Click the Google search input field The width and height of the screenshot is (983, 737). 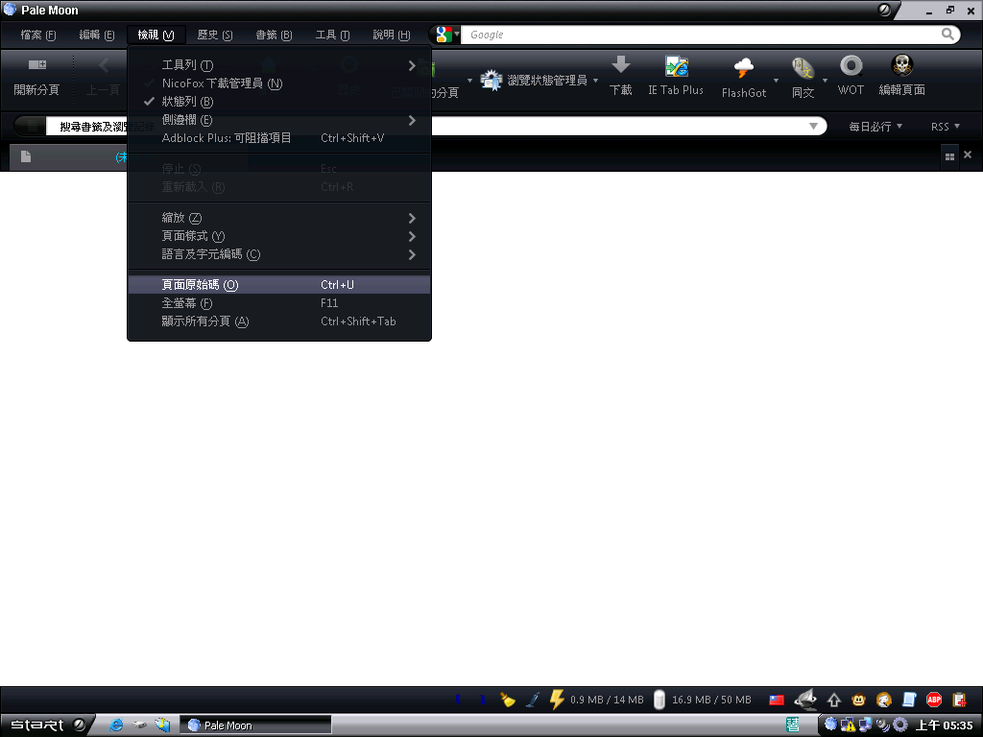point(700,35)
